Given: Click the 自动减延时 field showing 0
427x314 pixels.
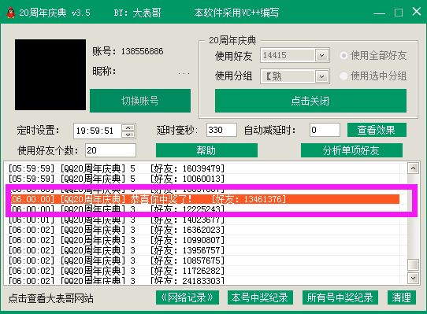Looking at the screenshot, I should (325, 130).
